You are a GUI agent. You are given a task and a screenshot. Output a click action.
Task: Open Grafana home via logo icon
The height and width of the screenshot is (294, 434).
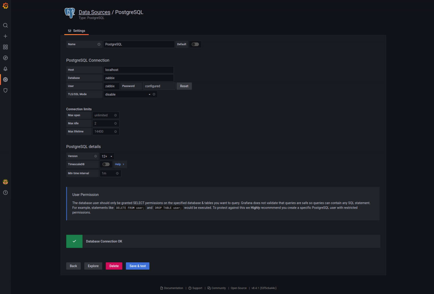pyautogui.click(x=5, y=6)
